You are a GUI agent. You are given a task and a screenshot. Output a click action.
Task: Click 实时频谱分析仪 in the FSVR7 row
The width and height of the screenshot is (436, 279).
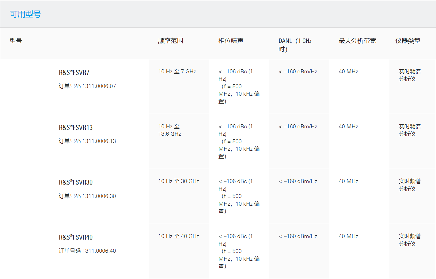point(409,75)
